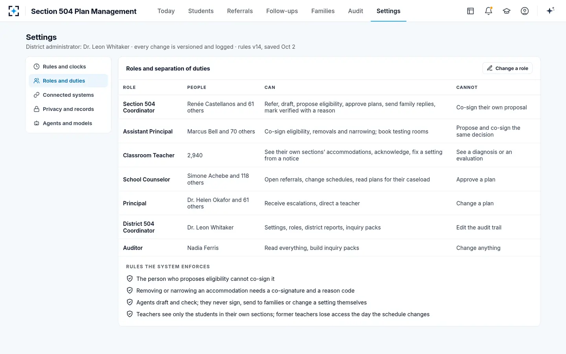566x354 pixels.
Task: Open the notifications bell
Action: pos(489,11)
